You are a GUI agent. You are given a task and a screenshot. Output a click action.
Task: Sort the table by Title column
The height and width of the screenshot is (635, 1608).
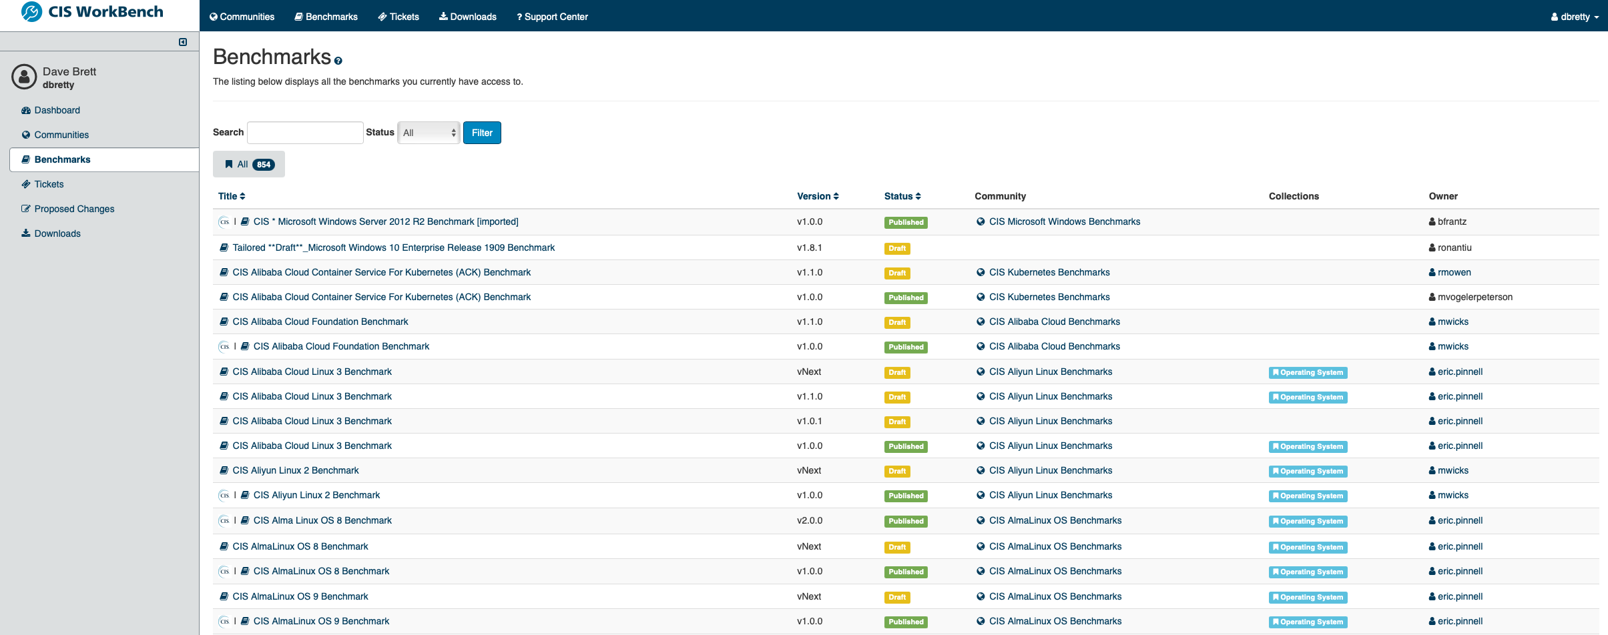coord(232,196)
